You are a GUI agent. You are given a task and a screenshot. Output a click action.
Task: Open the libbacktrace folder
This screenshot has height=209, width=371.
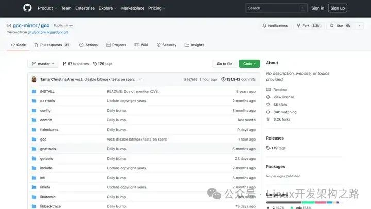pyautogui.click(x=50, y=206)
